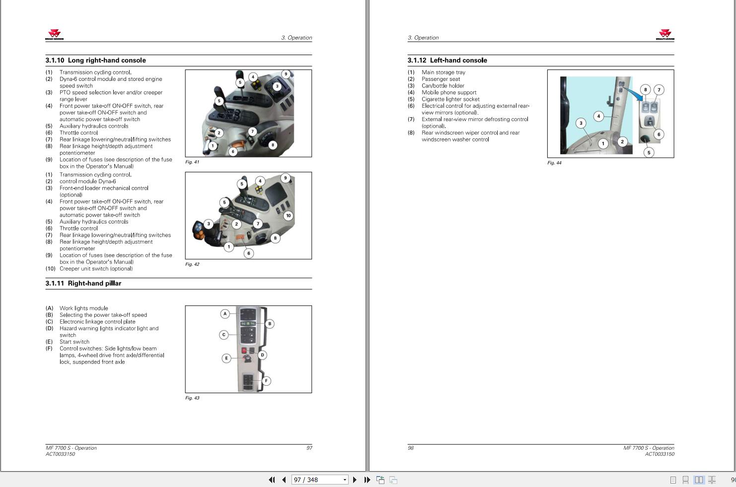Switch to single page layout

(x=673, y=480)
